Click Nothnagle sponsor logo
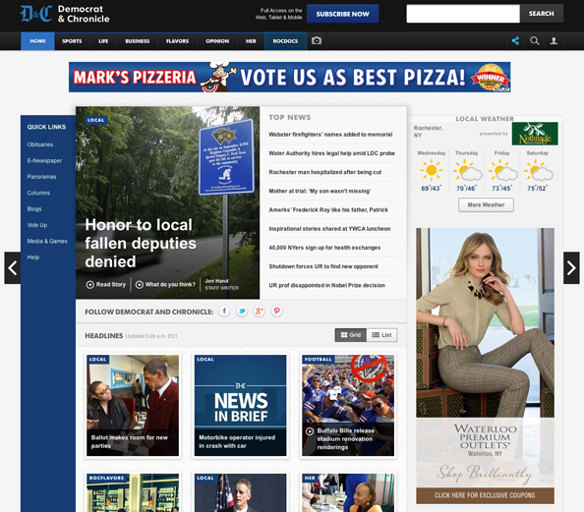Screen dimensions: 584x512 [x=535, y=134]
